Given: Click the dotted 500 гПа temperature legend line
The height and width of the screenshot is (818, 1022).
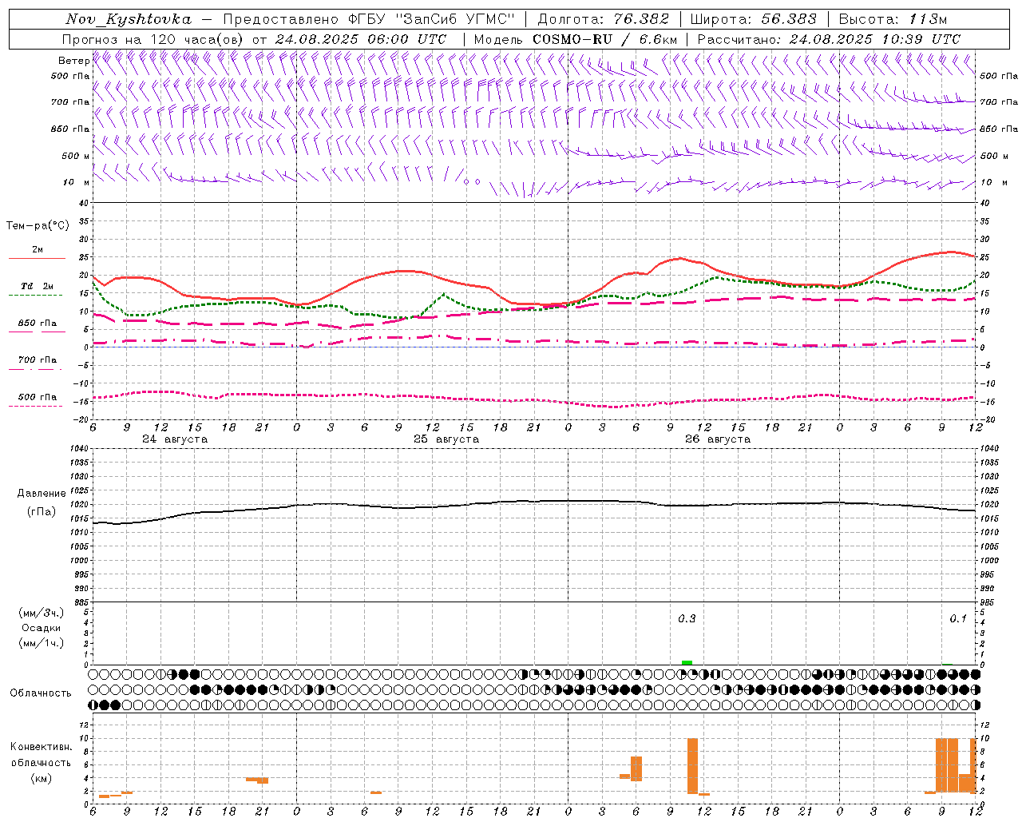Looking at the screenshot, I should [36, 406].
